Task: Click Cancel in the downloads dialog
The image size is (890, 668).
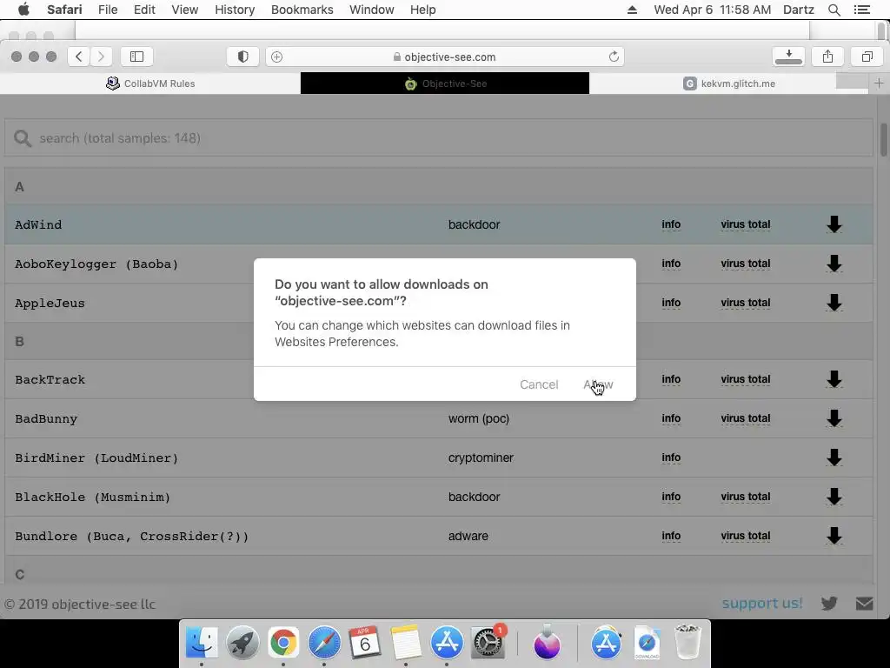Action: (x=539, y=384)
